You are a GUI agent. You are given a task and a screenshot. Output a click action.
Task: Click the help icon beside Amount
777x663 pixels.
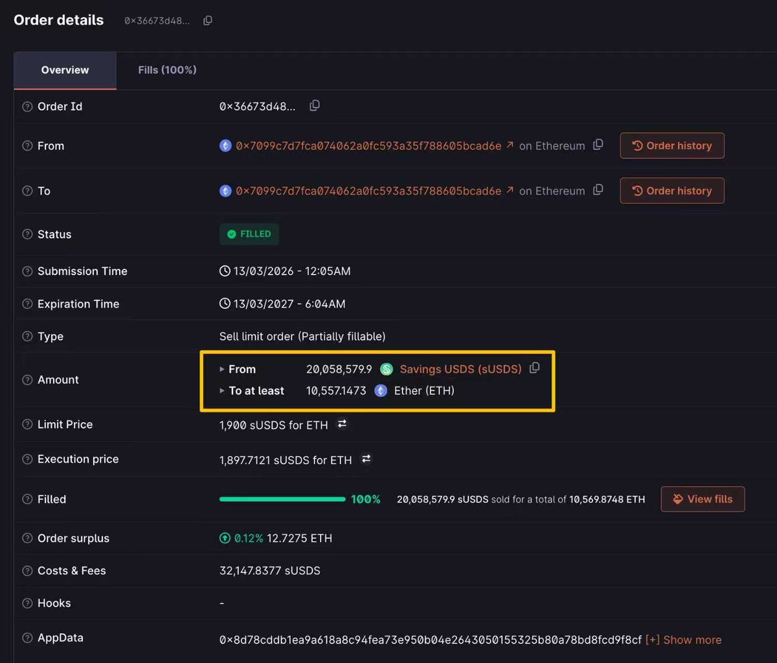pyautogui.click(x=27, y=380)
